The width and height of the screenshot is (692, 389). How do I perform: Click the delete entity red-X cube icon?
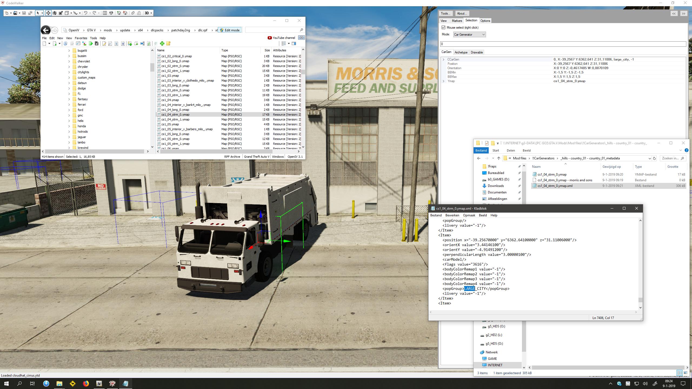tap(125, 13)
